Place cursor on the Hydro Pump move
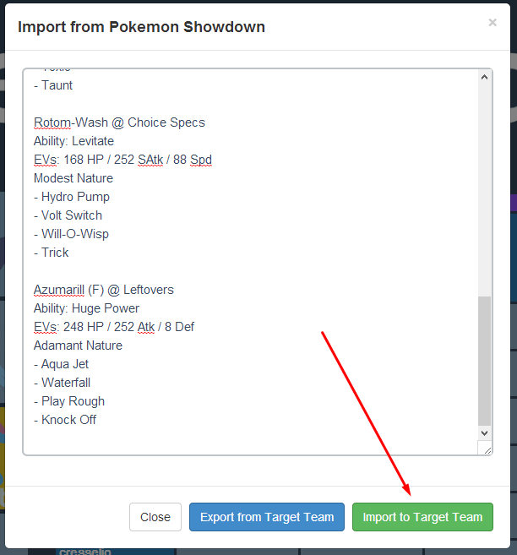This screenshot has height=555, width=517. point(75,197)
